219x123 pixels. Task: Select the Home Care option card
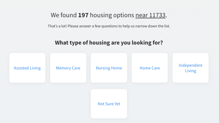click(x=150, y=68)
